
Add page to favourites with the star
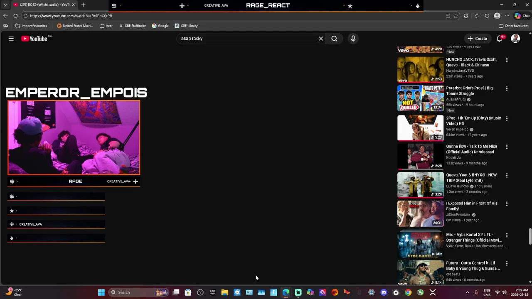coord(456,16)
